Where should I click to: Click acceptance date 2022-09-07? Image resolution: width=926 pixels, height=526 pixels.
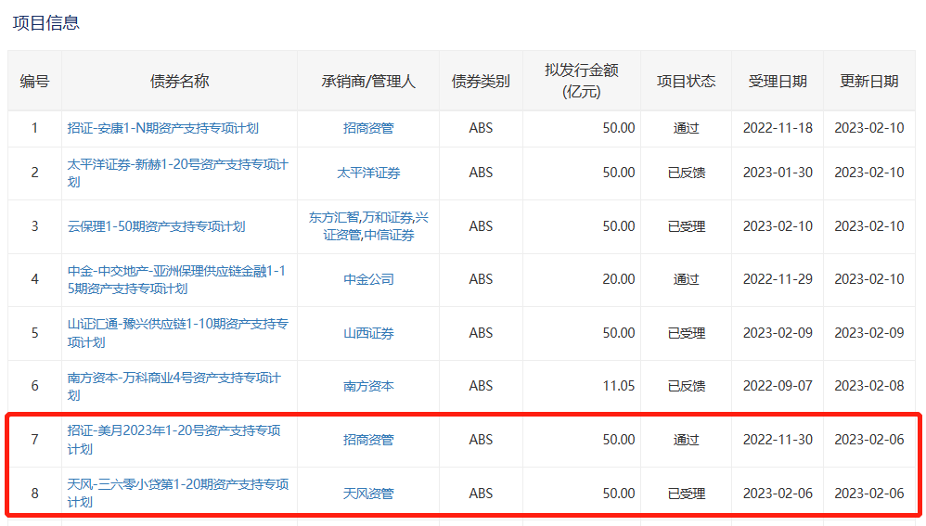(778, 386)
